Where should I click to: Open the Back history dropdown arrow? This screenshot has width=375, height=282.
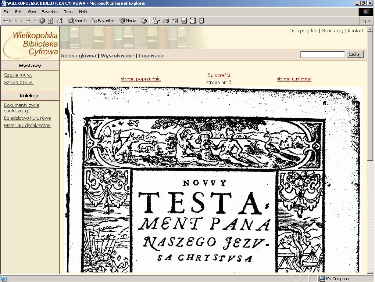pos(22,21)
